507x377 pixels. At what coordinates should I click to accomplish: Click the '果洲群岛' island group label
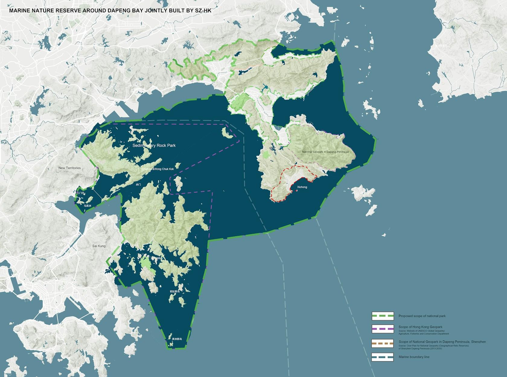pyautogui.click(x=177, y=339)
